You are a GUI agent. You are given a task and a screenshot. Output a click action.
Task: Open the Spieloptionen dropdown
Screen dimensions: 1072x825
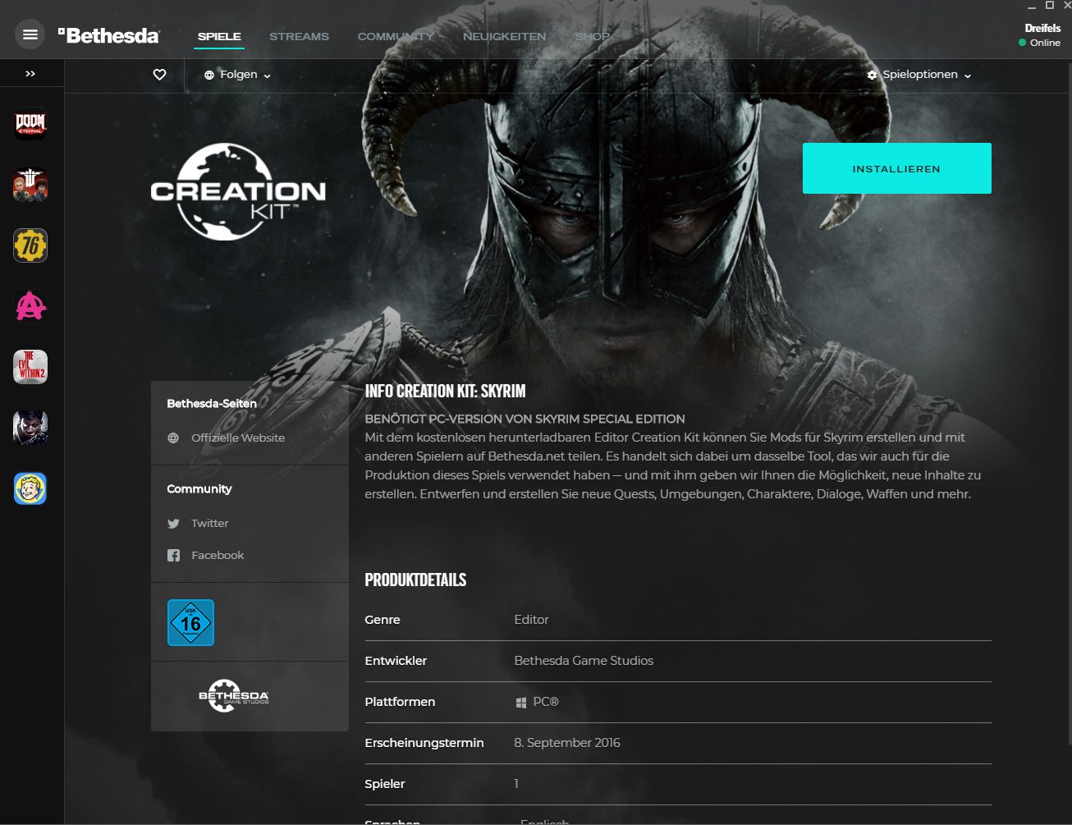pyautogui.click(x=919, y=75)
